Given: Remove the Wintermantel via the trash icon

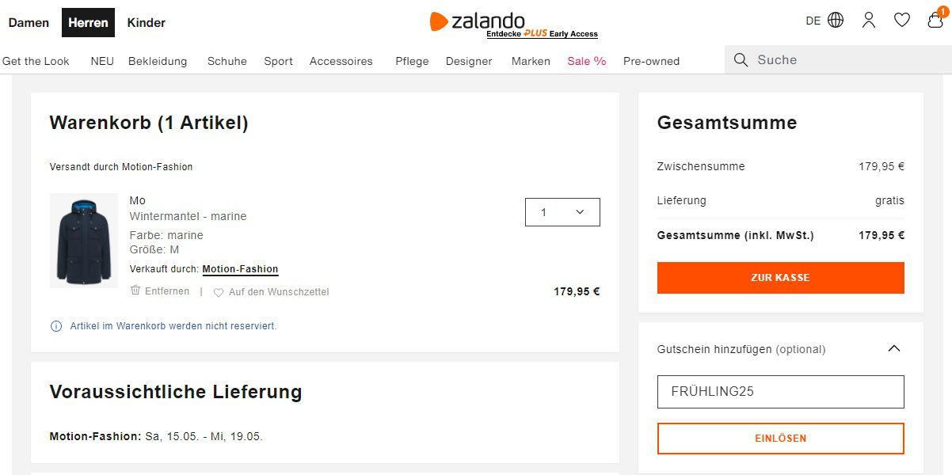Looking at the screenshot, I should (x=135, y=291).
